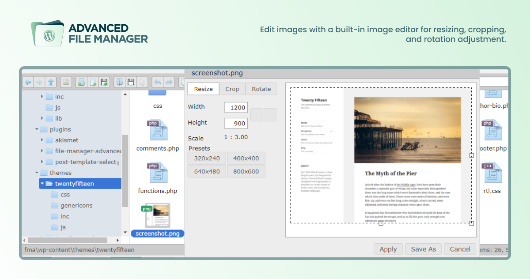The height and width of the screenshot is (279, 530).
Task: Click the folder tree horizontal scrollbar thumb
Action: [x=68, y=241]
